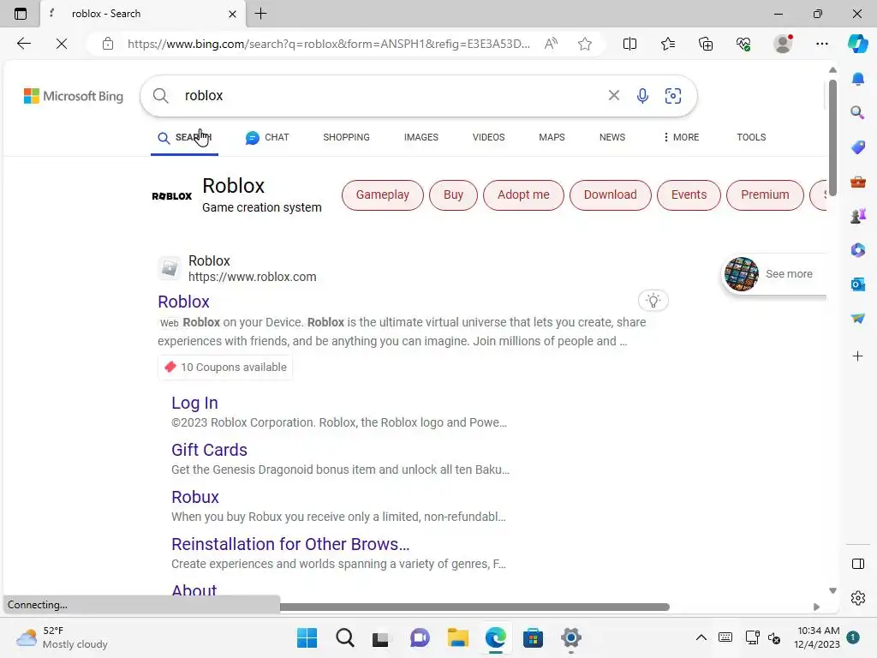Add page to favorites star icon

pos(585,44)
